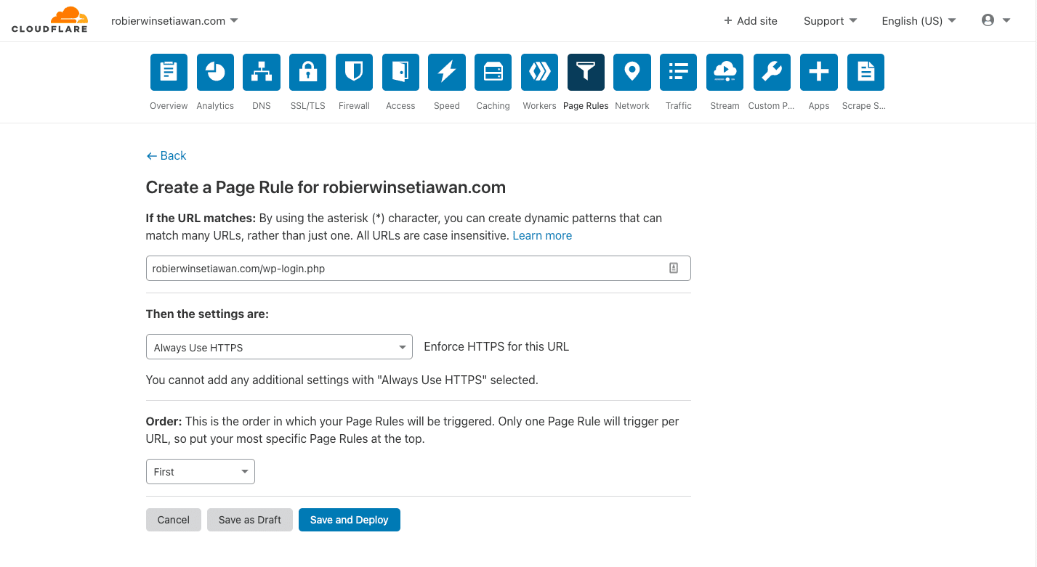This screenshot has height=567, width=1037.
Task: Open the Stream cloud icon
Action: (x=725, y=72)
